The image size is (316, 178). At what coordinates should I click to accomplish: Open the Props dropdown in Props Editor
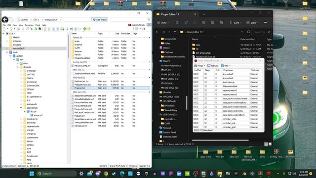pos(199,66)
